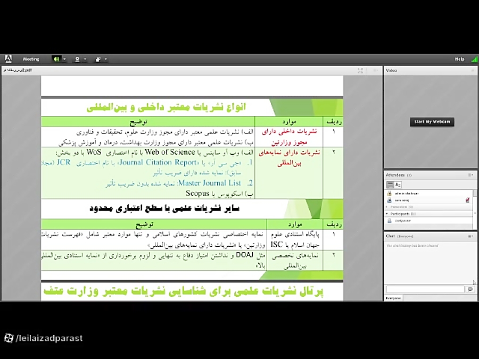Click the leilaizadparast watermark handle text
The image size is (479, 359).
(49, 338)
